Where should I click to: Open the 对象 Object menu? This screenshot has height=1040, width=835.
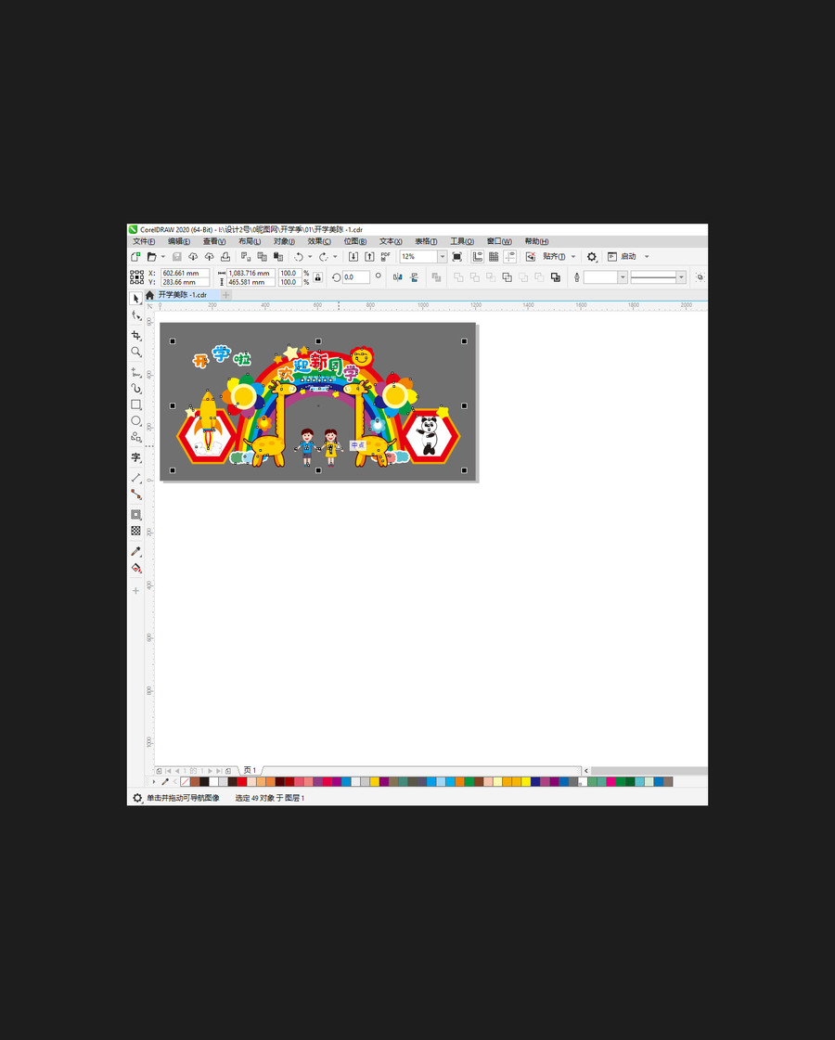[x=285, y=241]
